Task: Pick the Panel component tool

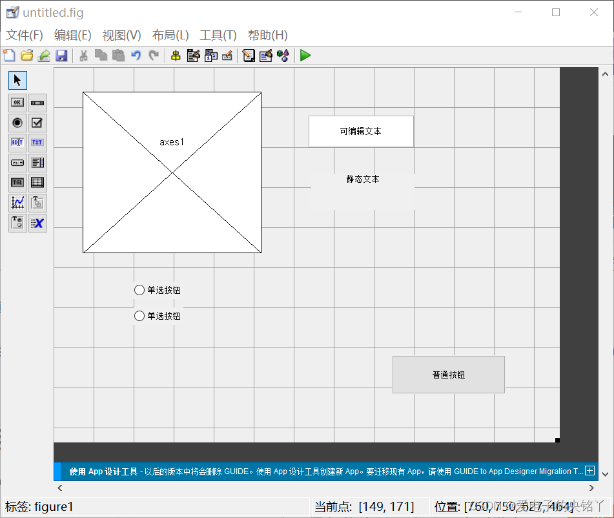Action: tap(37, 203)
